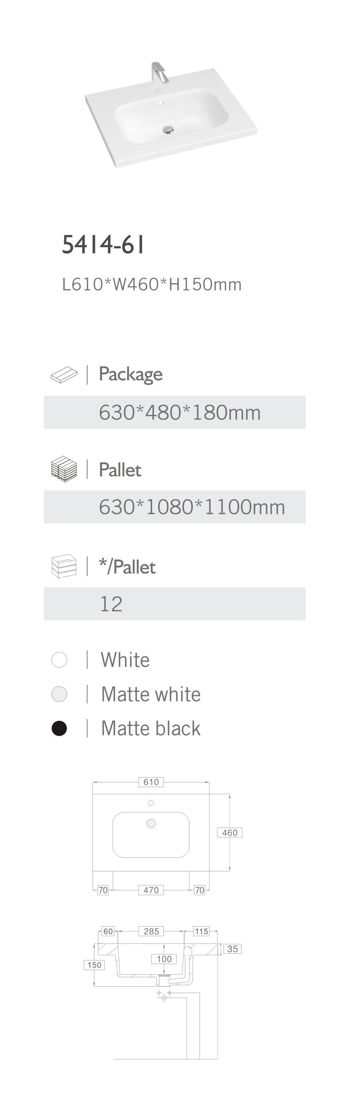This screenshot has height=1099, width=357.
Task: Click the 5414-61 model number heading
Action: [103, 245]
